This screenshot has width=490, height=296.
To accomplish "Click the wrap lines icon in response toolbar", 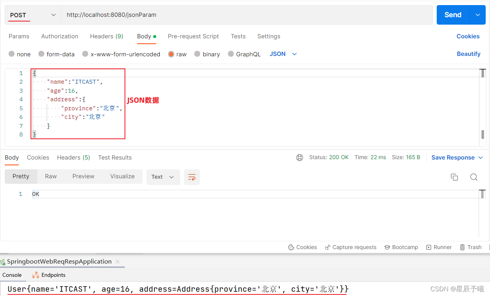I will tap(192, 177).
